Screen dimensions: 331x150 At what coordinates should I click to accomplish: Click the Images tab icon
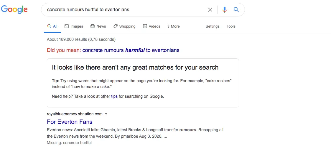(x=67, y=26)
